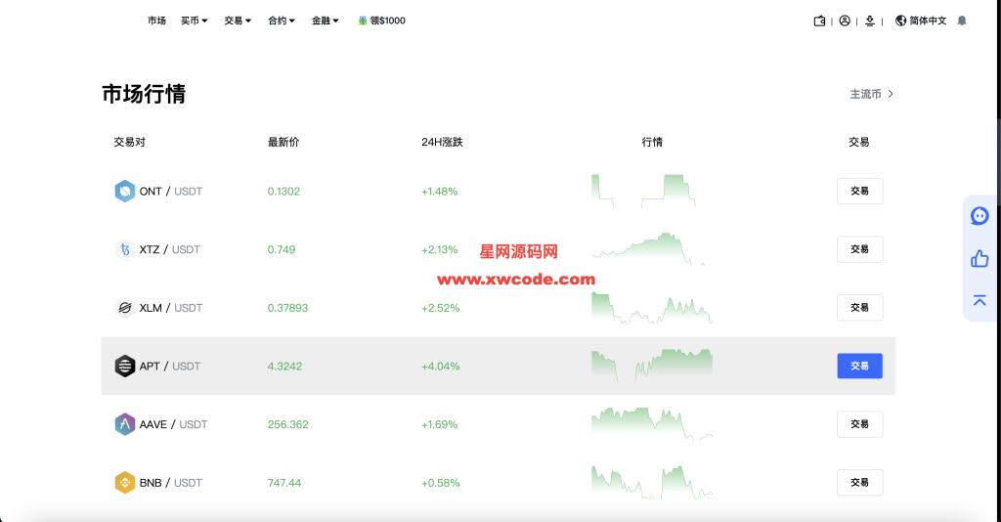Click the APT coin logo
1001x522 pixels.
coord(124,367)
